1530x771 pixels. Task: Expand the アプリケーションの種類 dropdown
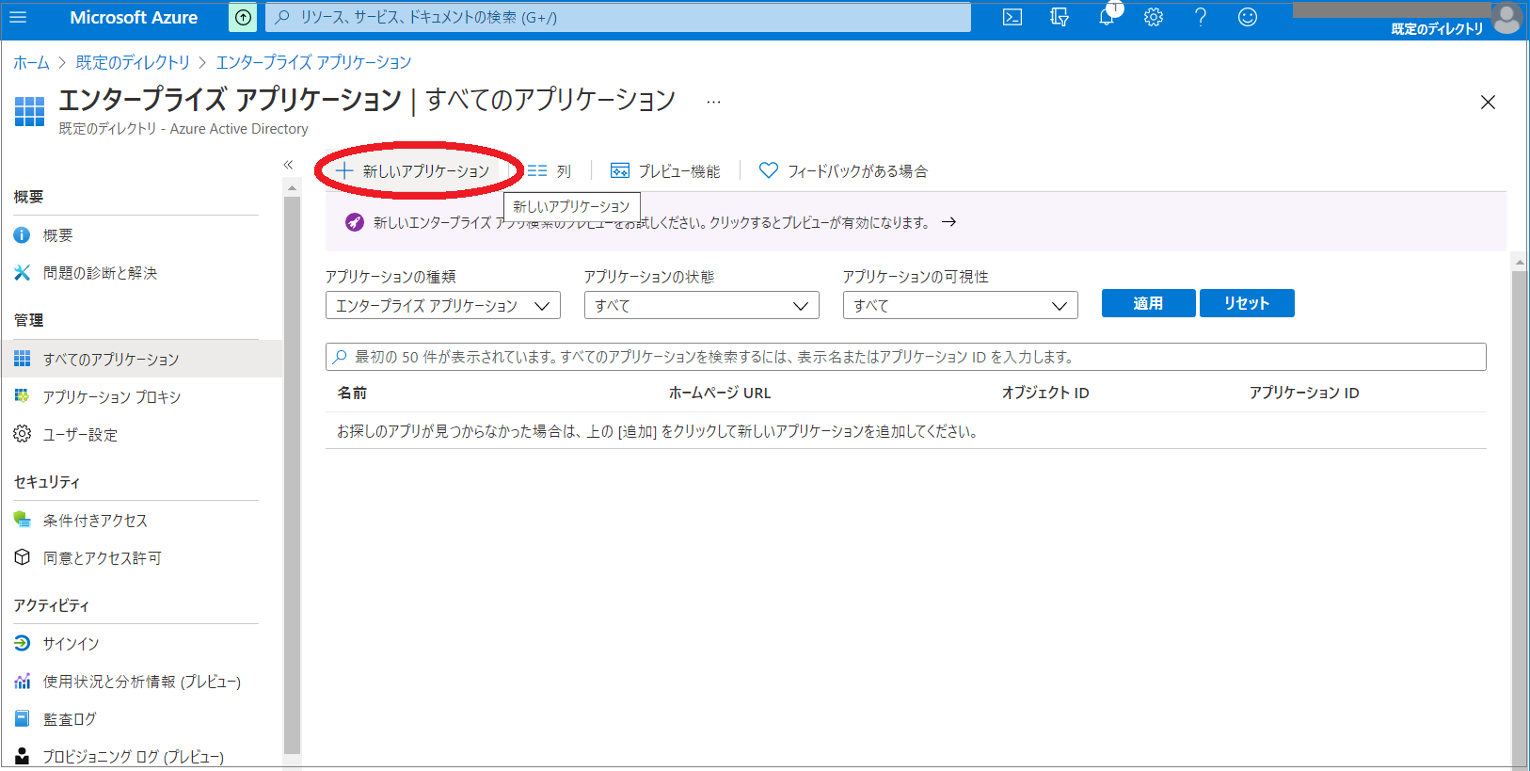[x=442, y=306]
